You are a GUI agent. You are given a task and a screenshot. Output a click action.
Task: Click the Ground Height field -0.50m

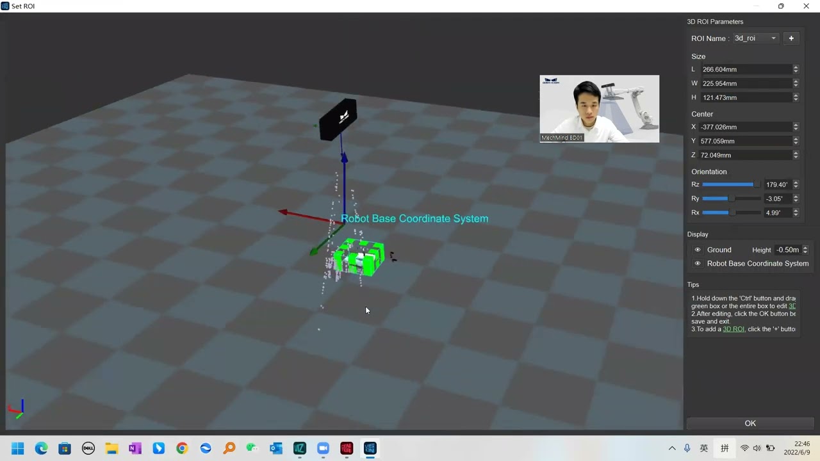(787, 250)
